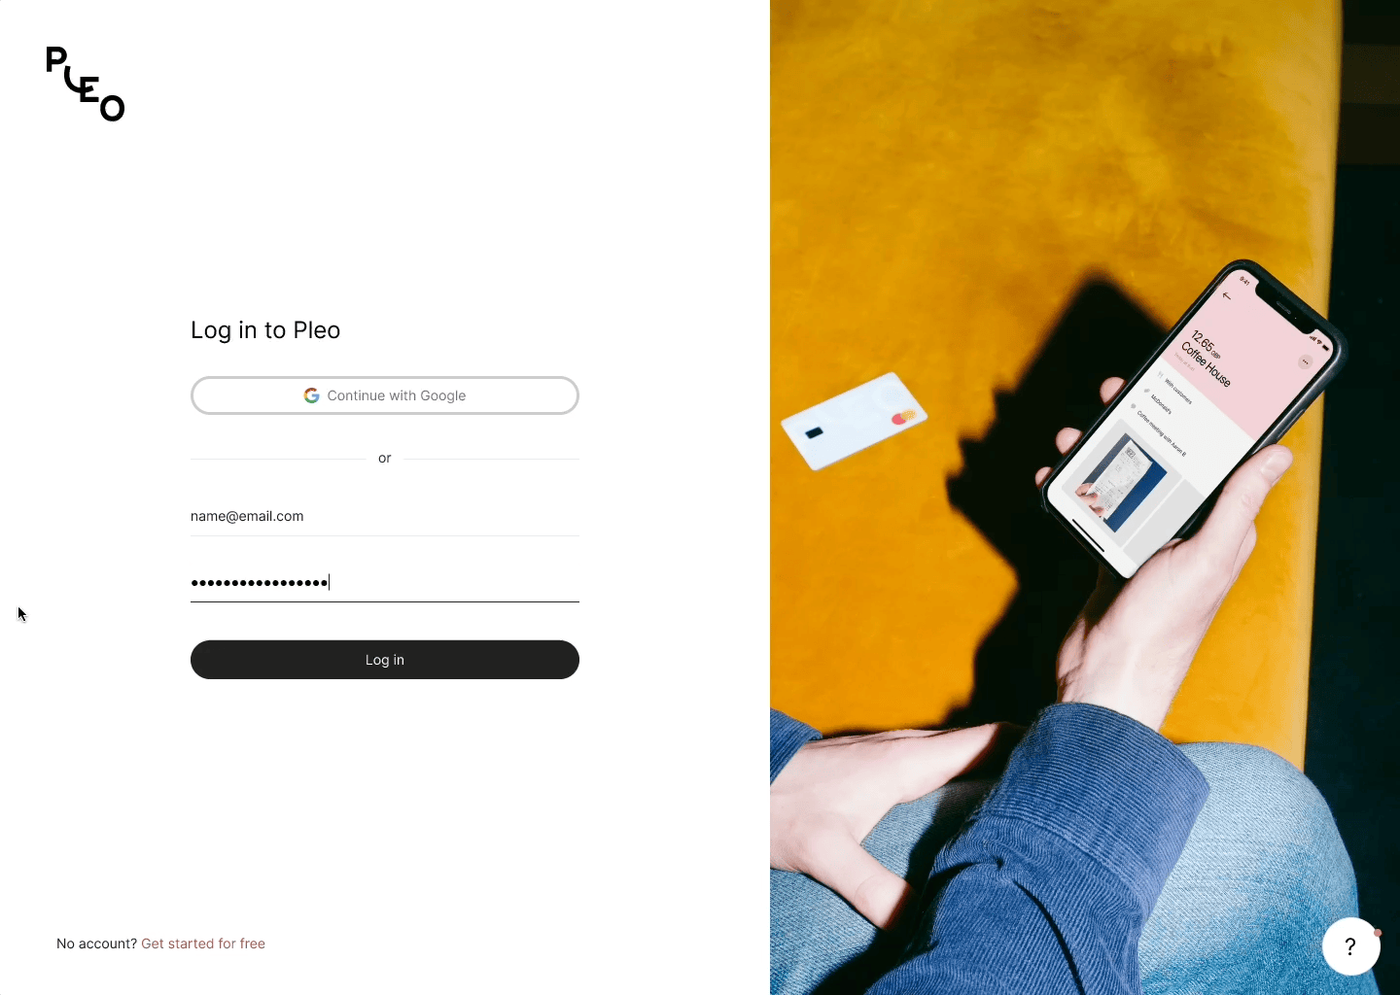The image size is (1400, 995).
Task: Click the Mastercard logo on the white card
Action: click(904, 418)
